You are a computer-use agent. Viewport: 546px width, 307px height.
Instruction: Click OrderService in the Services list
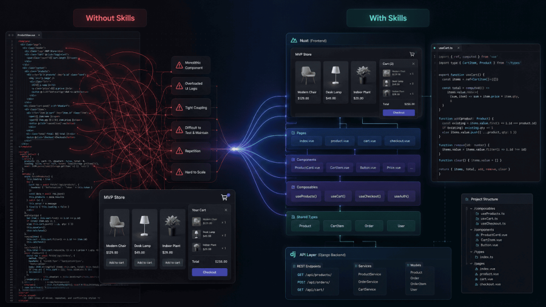(x=368, y=282)
